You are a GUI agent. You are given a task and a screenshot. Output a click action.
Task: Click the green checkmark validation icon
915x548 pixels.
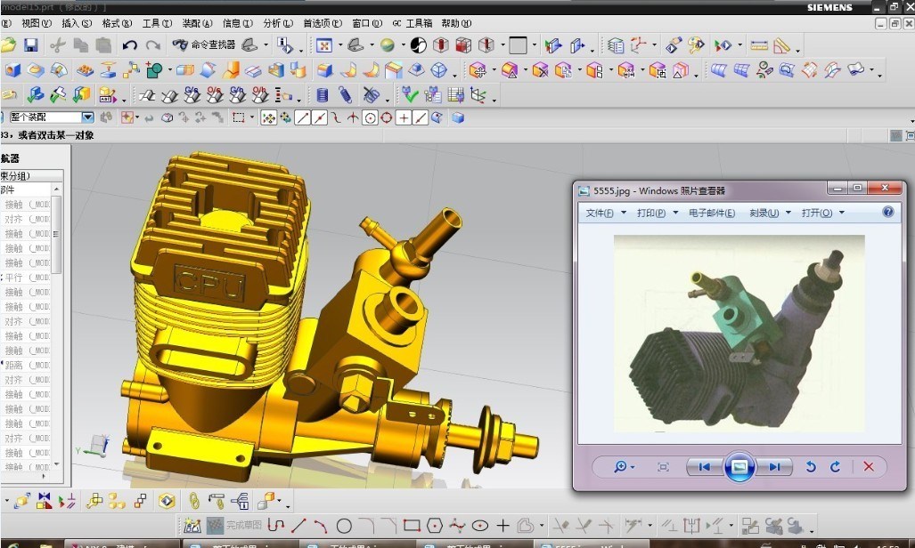click(x=410, y=94)
